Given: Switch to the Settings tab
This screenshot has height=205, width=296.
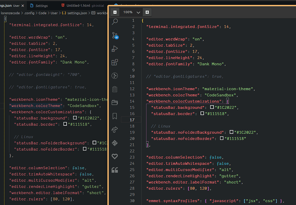Looking at the screenshot, I should [x=42, y=5].
